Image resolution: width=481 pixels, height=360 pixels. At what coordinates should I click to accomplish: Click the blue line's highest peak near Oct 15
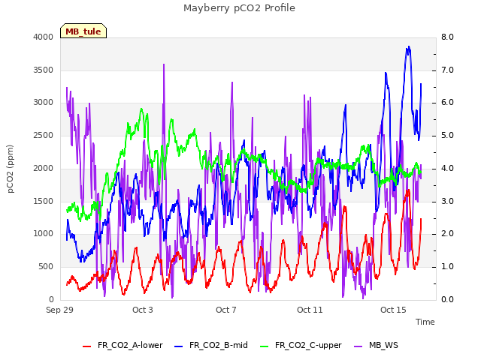[409, 47]
